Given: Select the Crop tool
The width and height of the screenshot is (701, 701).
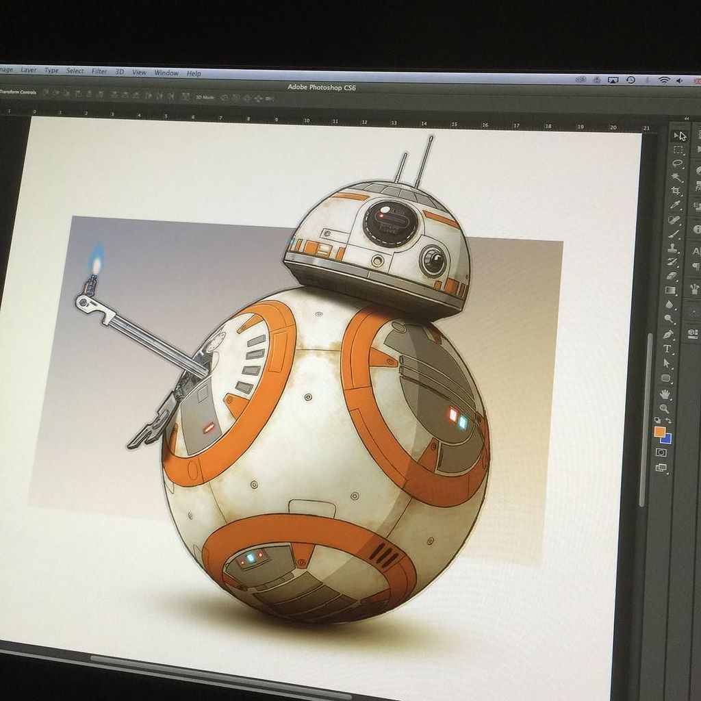Looking at the screenshot, I should coord(676,191).
